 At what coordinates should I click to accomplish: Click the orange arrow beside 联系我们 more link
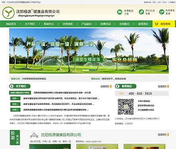tap(168, 86)
